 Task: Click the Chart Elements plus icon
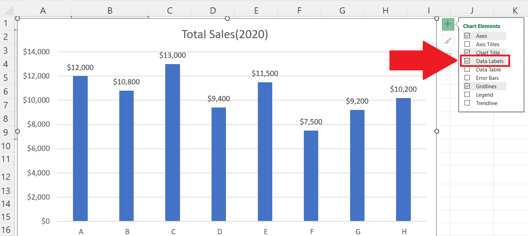(x=448, y=24)
